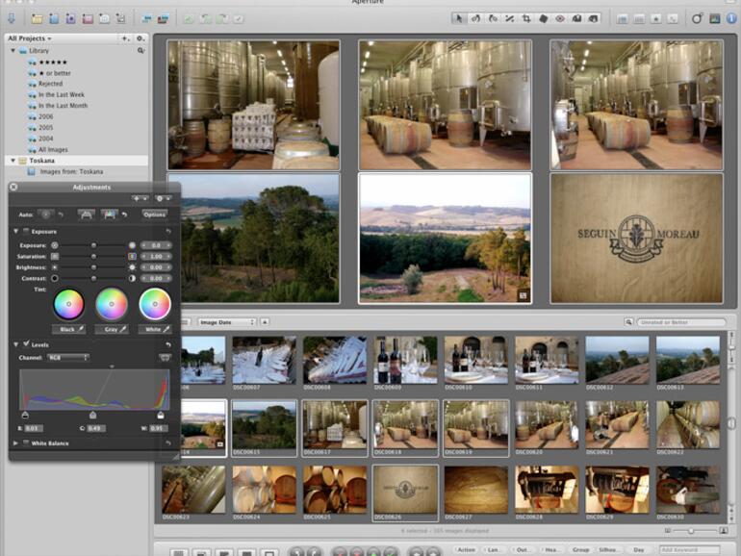Select the arrow Selection tool in toolbar
This screenshot has width=741, height=556.
(459, 18)
